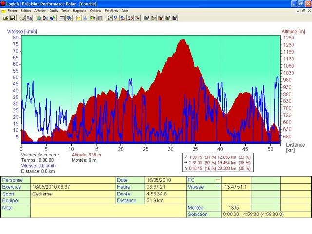This screenshot has width=312, height=234.
Task: Click the blue Vitesse curve color line
Action: click(218, 187)
